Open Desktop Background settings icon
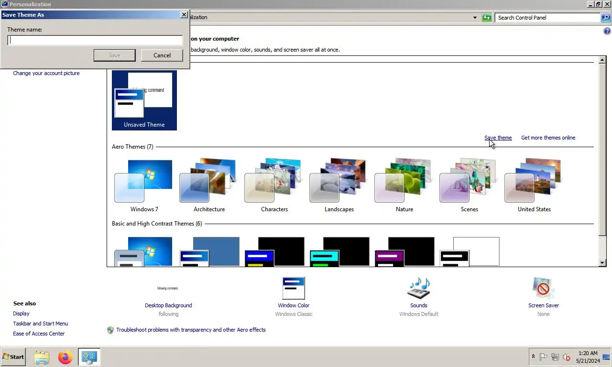Image resolution: width=612 pixels, height=367 pixels. pos(168,288)
